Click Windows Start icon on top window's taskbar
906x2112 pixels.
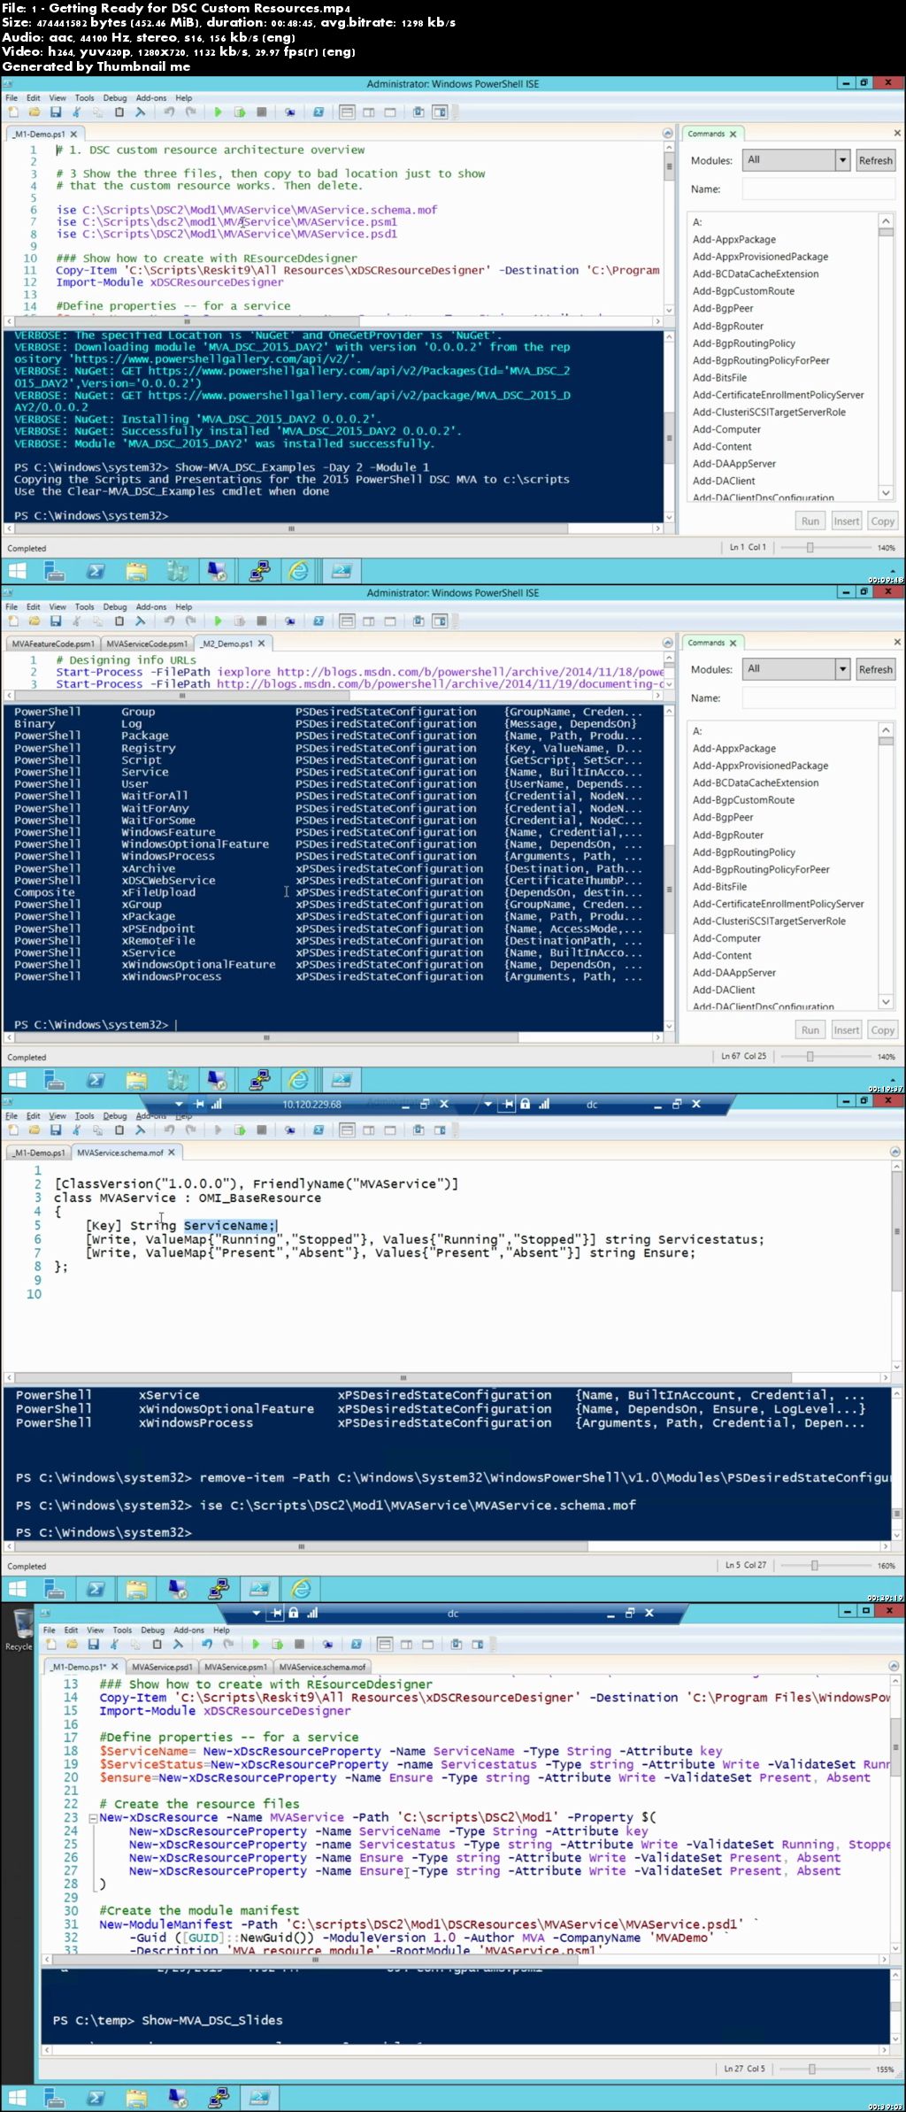point(17,572)
